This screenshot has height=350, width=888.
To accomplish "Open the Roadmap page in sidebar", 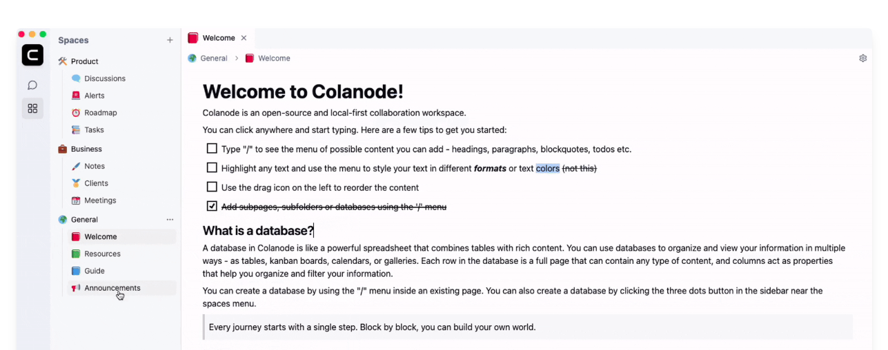I will [x=101, y=113].
